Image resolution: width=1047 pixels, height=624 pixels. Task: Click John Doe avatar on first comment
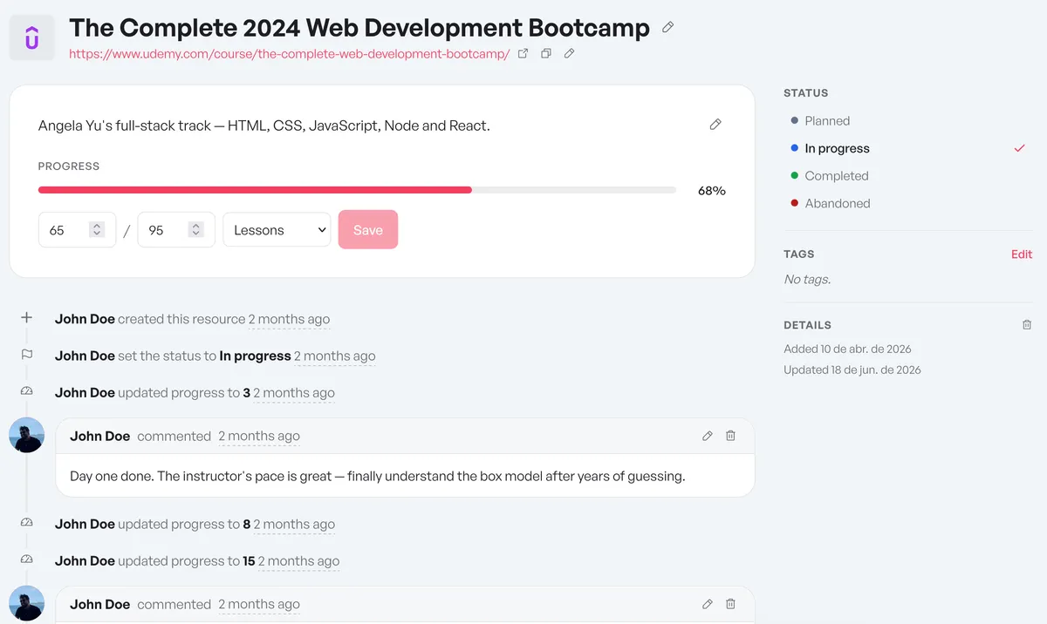[26, 435]
